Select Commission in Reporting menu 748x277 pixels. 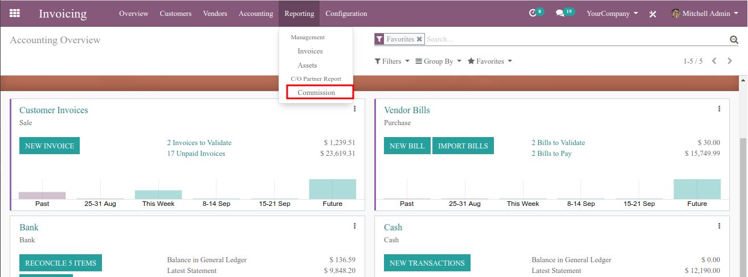point(316,93)
